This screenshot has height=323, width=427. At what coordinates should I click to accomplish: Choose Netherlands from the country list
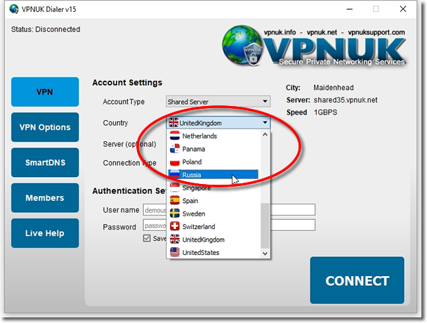[x=213, y=136]
